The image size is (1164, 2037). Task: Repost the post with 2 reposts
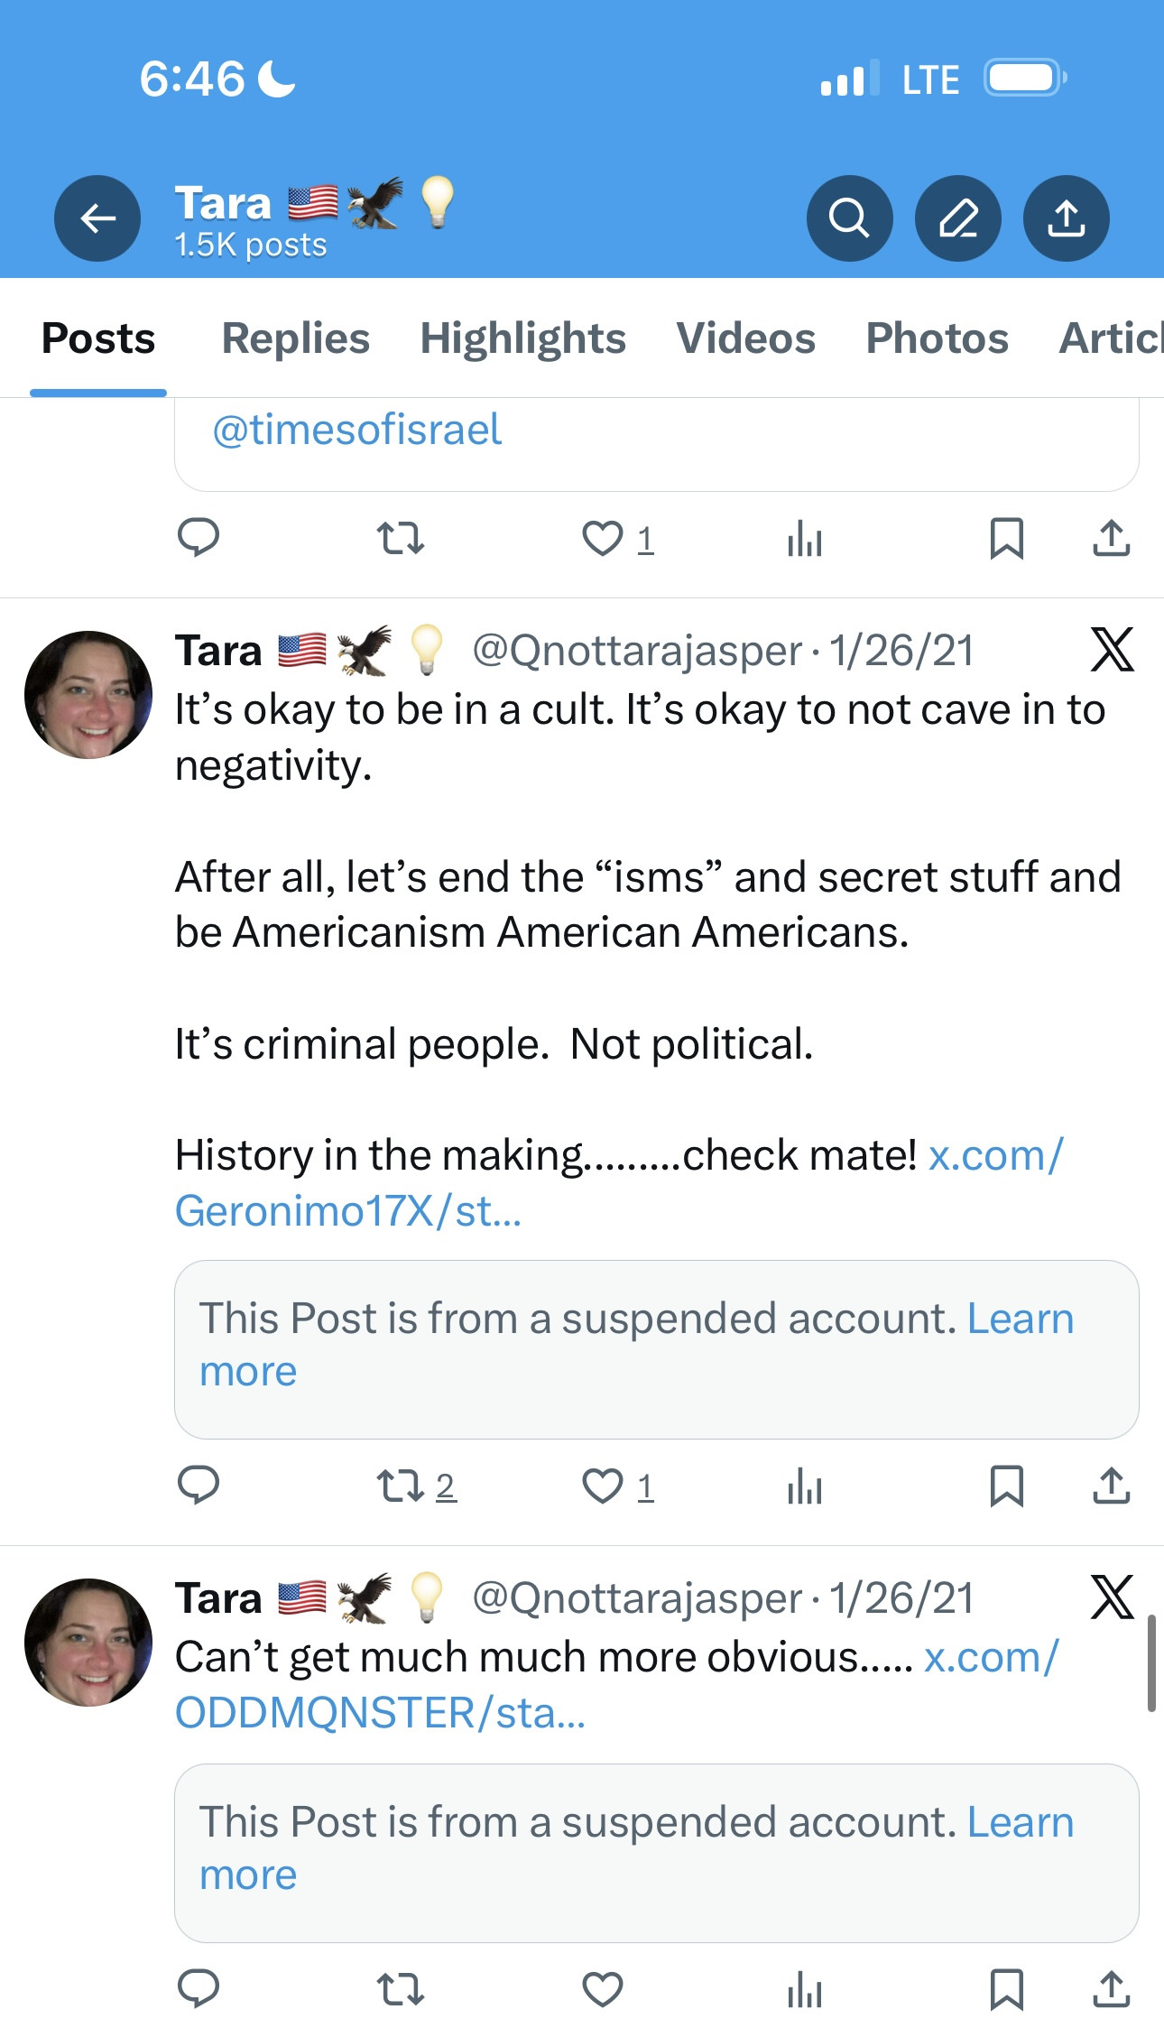coord(401,1486)
